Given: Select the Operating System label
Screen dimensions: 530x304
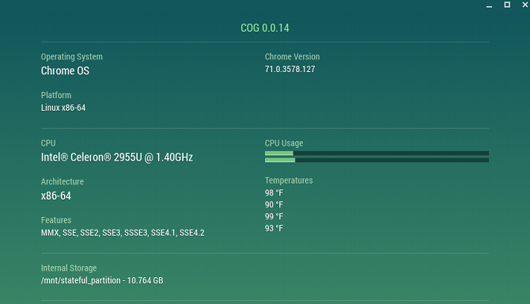Looking at the screenshot, I should coord(72,57).
